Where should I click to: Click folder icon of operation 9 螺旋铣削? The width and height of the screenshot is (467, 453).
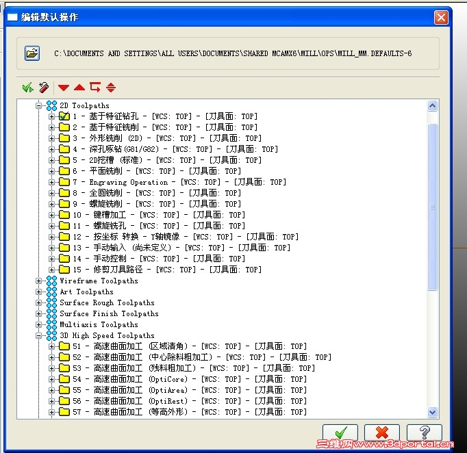pyautogui.click(x=64, y=204)
